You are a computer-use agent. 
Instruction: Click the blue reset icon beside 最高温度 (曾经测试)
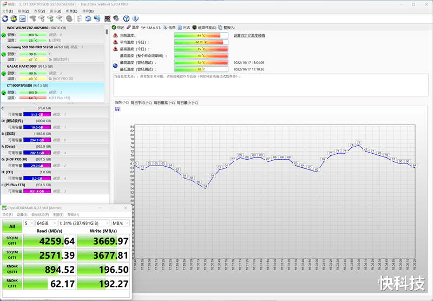coord(115,66)
